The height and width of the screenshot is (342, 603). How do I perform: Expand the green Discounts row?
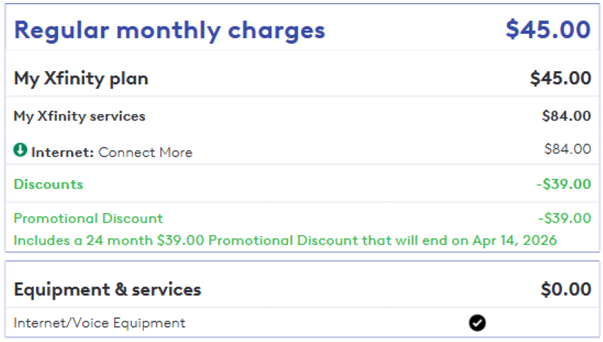coord(302,184)
